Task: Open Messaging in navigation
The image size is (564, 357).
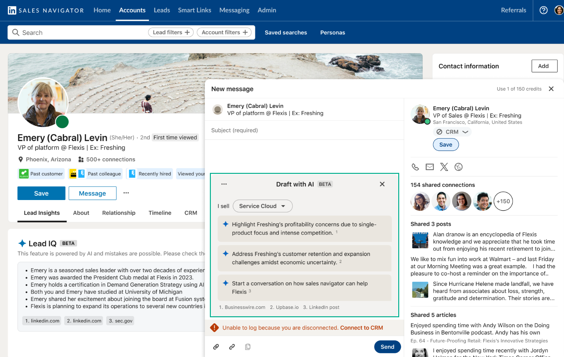Action: 234,10
